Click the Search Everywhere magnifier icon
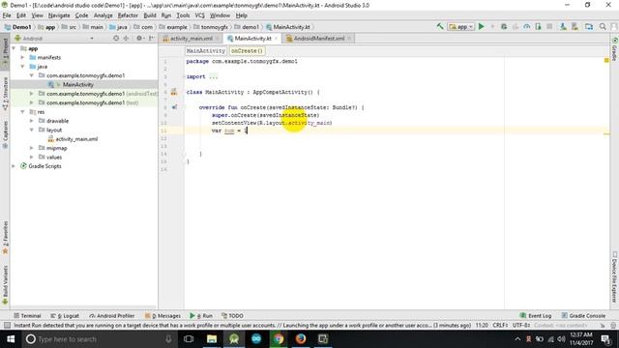 (603, 26)
